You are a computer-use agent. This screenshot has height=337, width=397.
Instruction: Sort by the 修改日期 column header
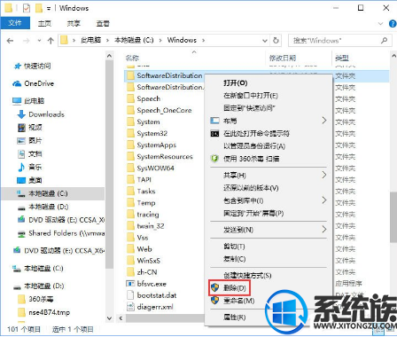pos(283,58)
